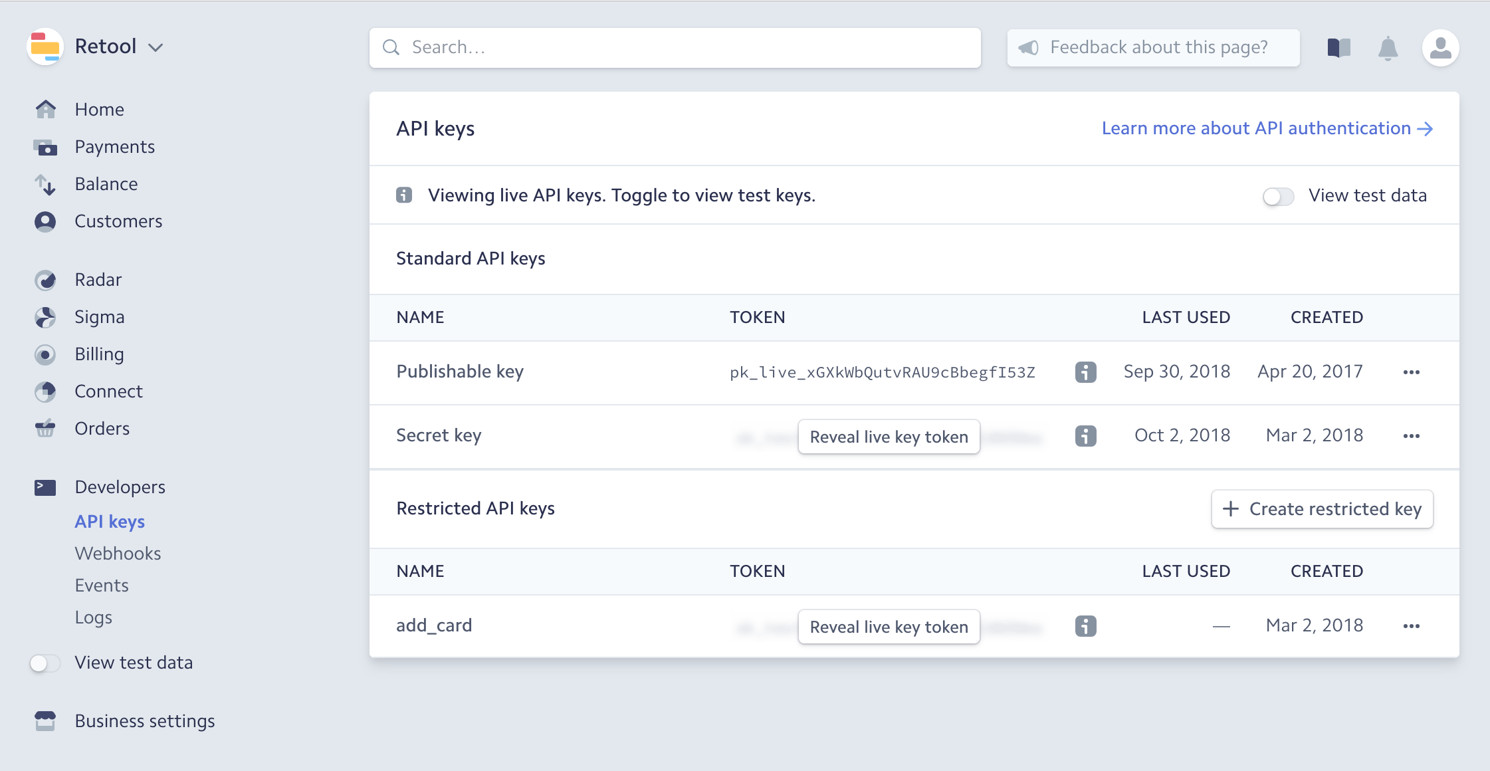Click the Orders basket icon
The height and width of the screenshot is (771, 1490).
pyautogui.click(x=45, y=429)
